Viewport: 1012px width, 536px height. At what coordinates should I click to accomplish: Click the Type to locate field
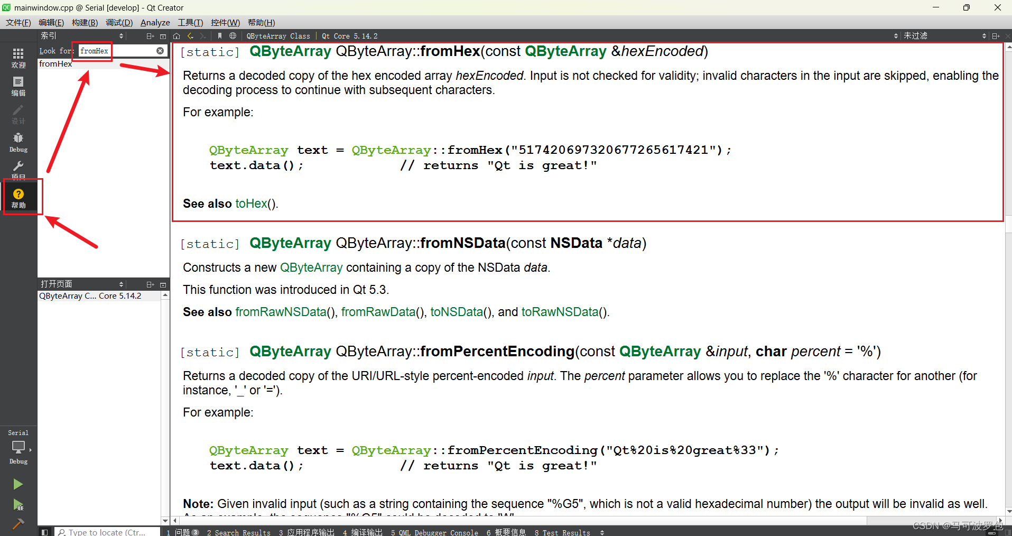click(108, 532)
